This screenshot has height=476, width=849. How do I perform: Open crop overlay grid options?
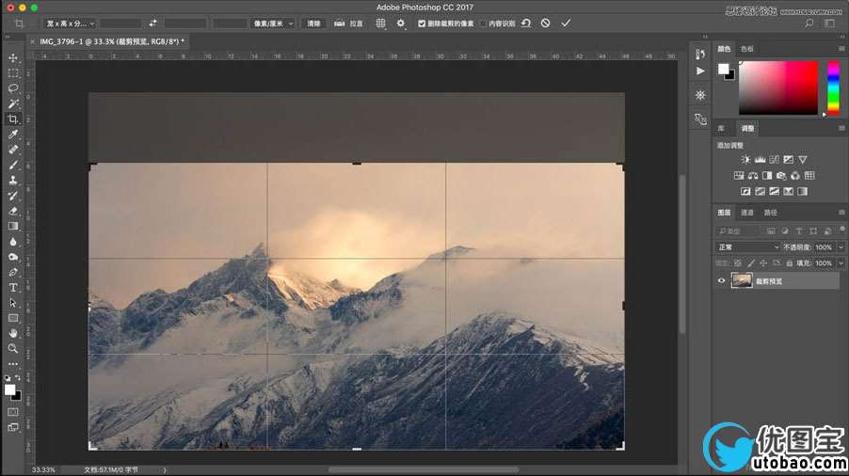tap(380, 24)
